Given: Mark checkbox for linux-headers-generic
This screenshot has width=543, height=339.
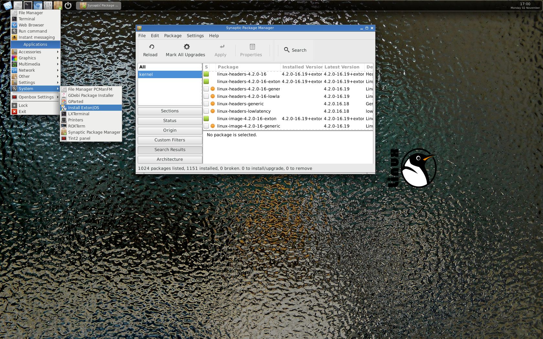Looking at the screenshot, I should (x=206, y=104).
